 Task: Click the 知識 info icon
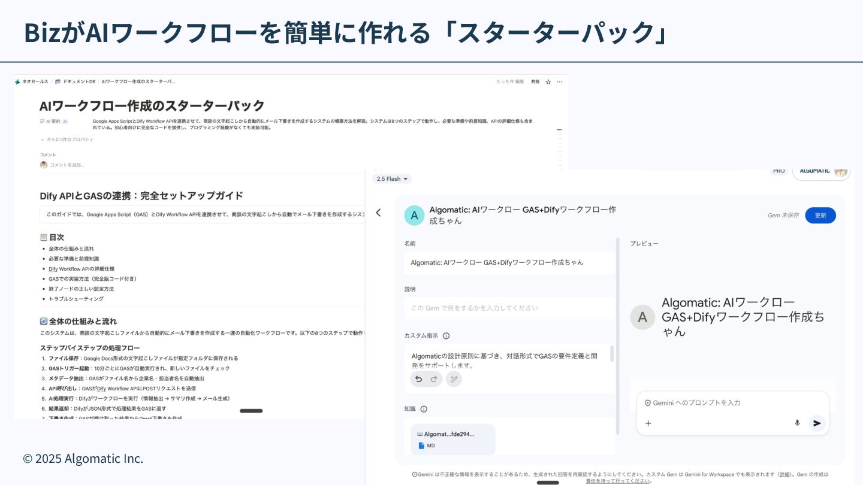coord(424,409)
